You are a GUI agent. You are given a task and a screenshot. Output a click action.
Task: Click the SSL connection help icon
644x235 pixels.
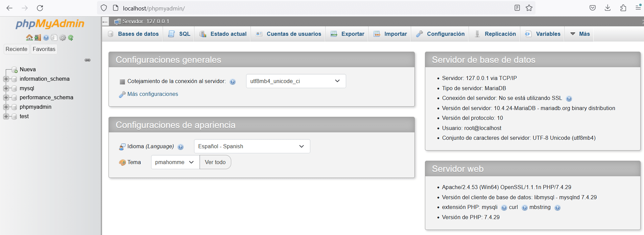coord(569,99)
